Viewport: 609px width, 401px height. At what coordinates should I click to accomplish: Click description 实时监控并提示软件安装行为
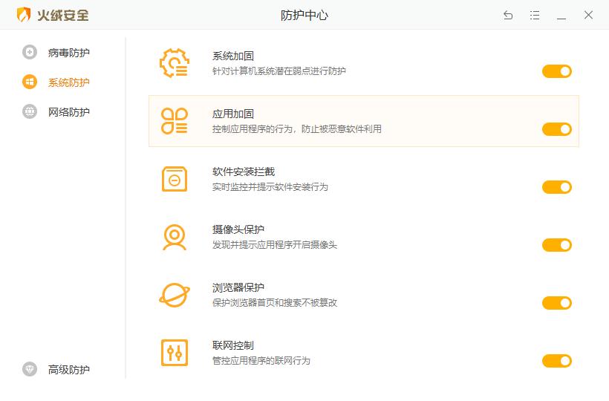point(270,187)
